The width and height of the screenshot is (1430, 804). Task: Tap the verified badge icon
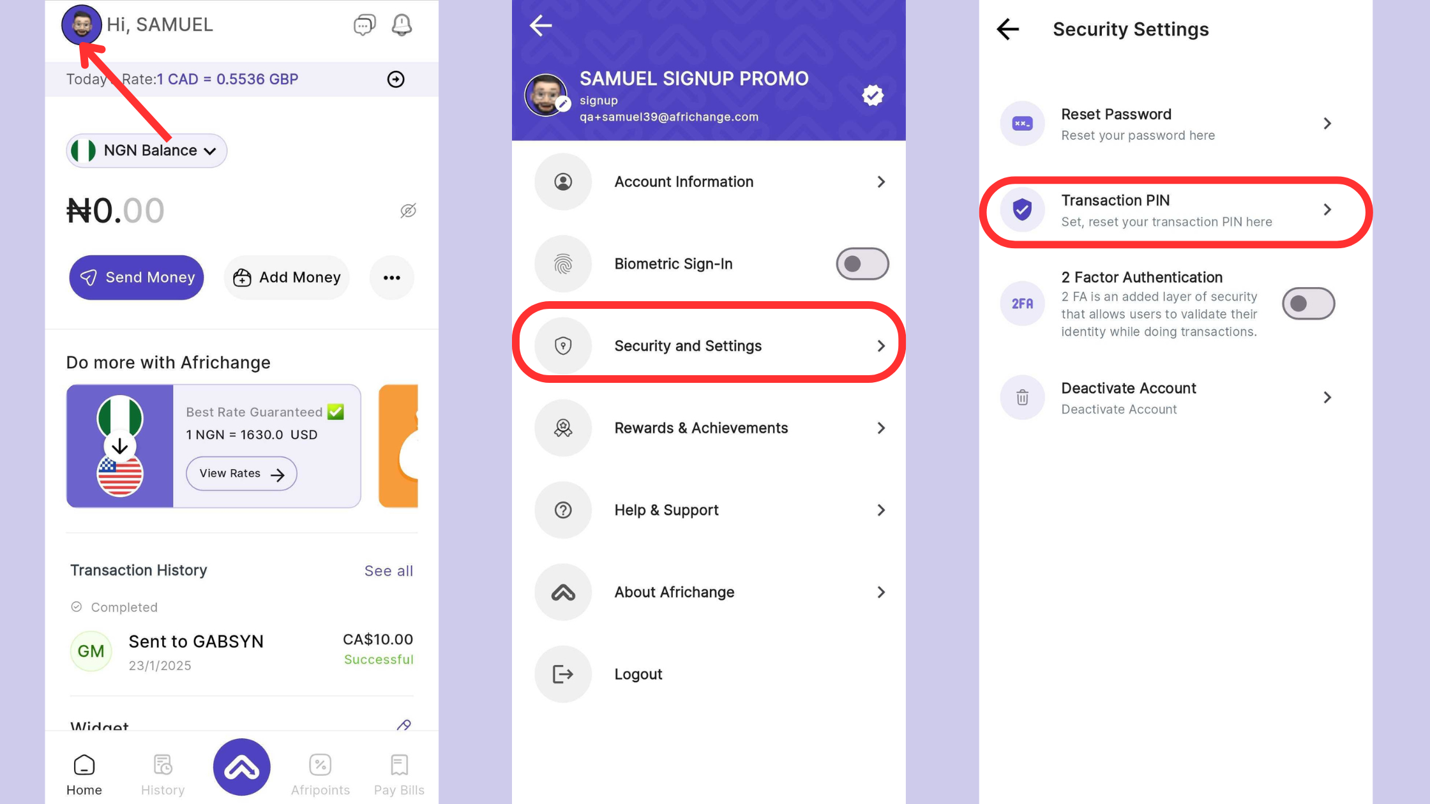coord(873,96)
